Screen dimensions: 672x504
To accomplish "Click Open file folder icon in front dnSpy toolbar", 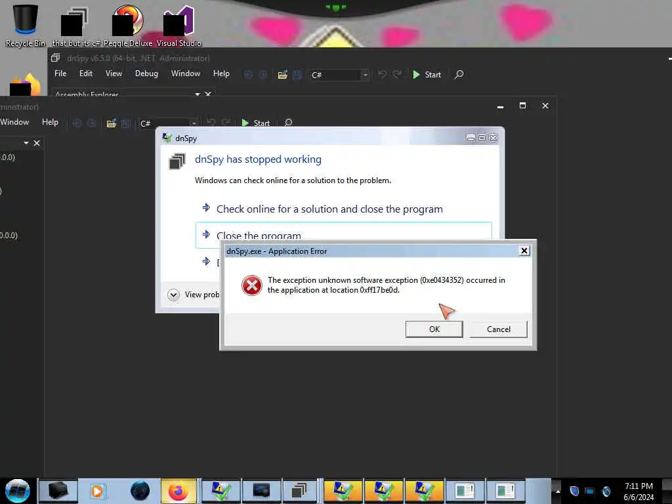I will coord(112,123).
